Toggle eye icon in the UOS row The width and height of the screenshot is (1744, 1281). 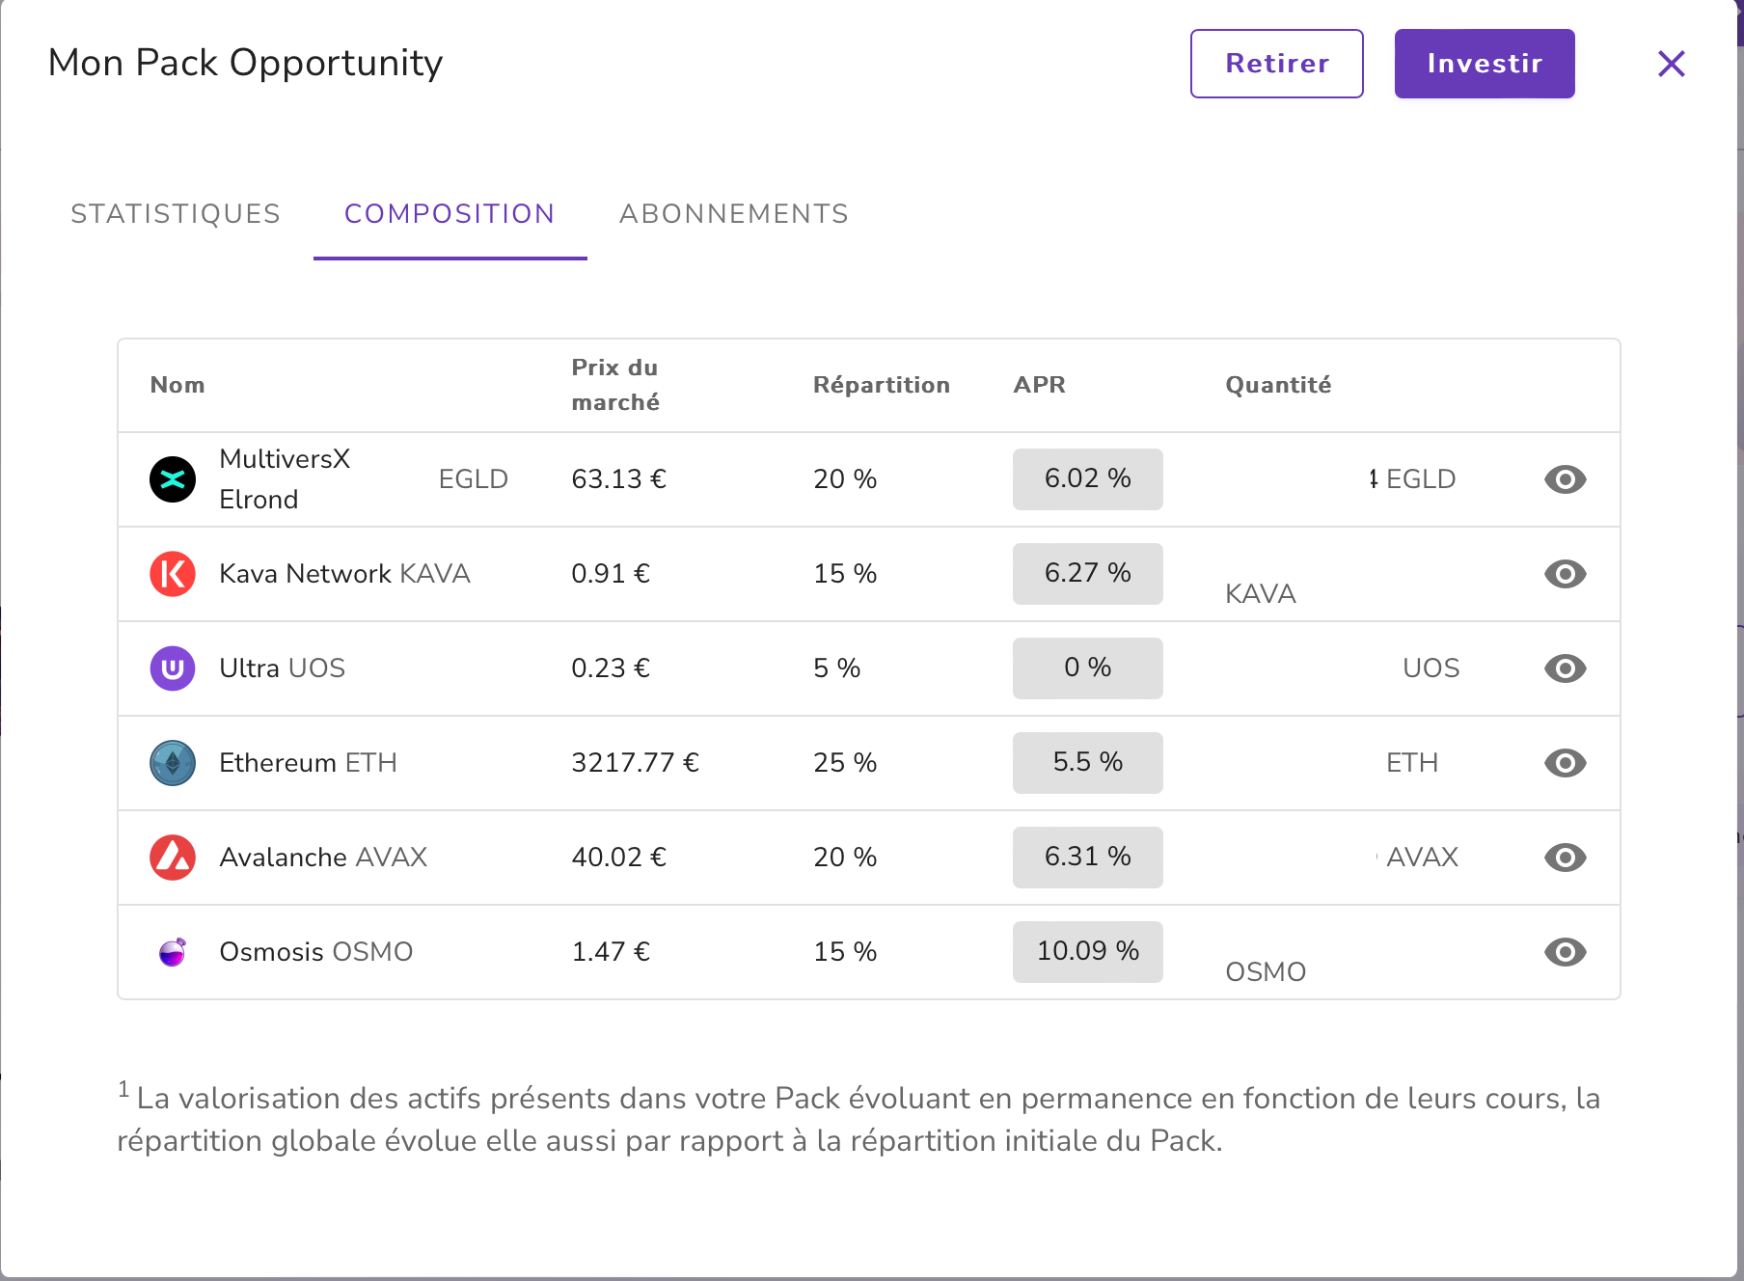pyautogui.click(x=1565, y=668)
